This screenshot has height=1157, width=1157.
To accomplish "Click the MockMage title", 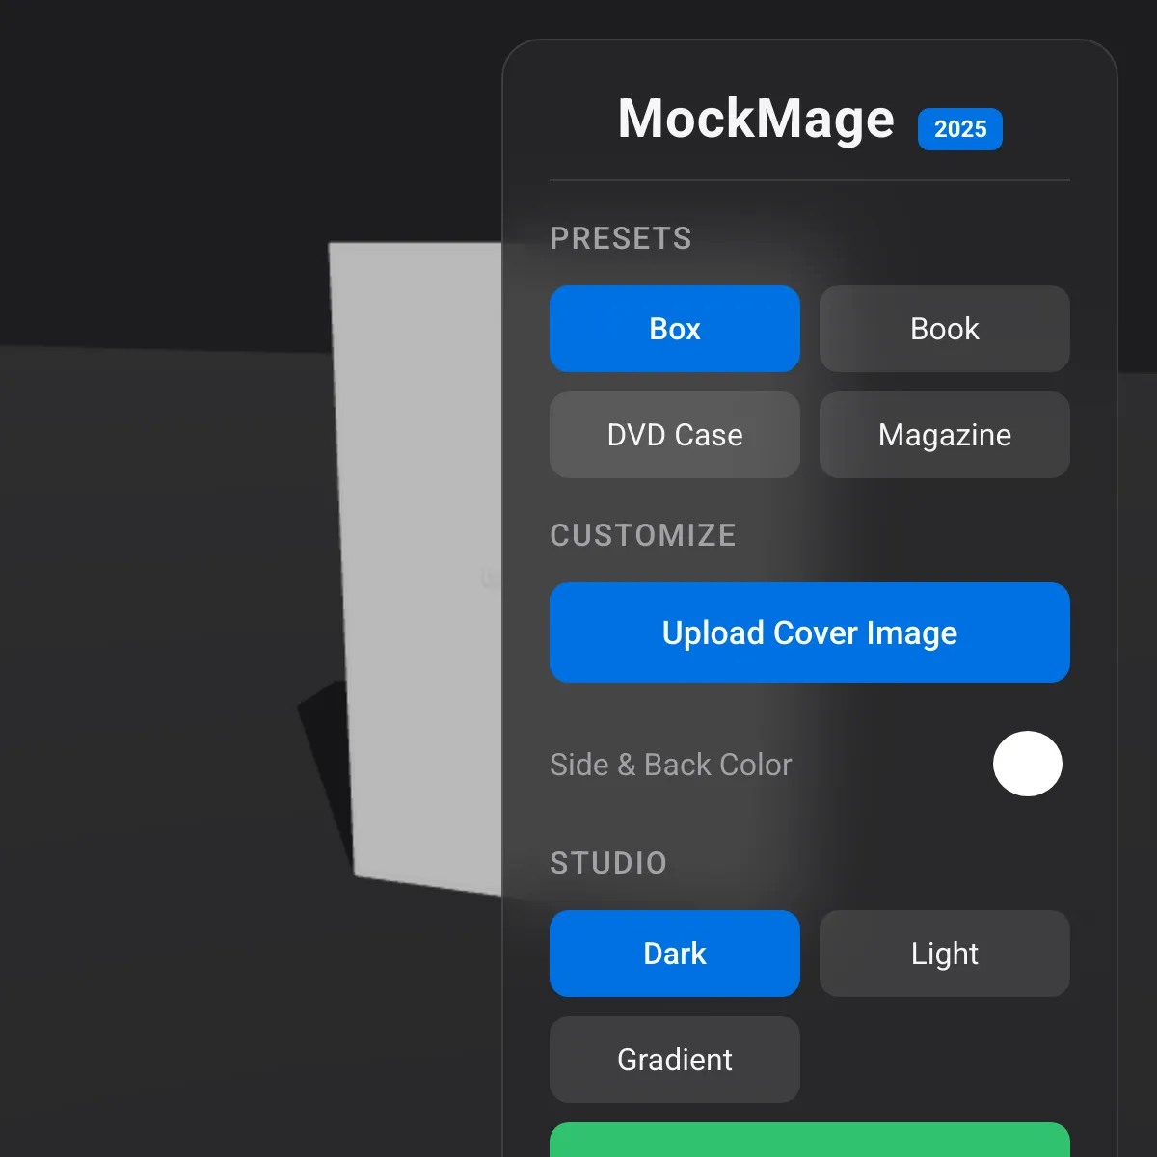I will (756, 120).
